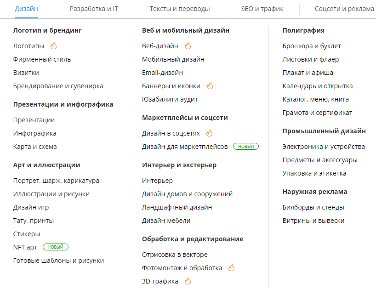The image size is (376, 295).
Task: Open the Ландшафтный дизайн category
Action: tap(177, 207)
